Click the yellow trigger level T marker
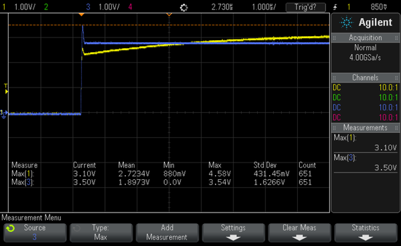Image resolution: width=401 pixels, height=246 pixels. click(x=6, y=89)
